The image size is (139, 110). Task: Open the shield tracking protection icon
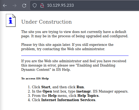tap(35, 5)
